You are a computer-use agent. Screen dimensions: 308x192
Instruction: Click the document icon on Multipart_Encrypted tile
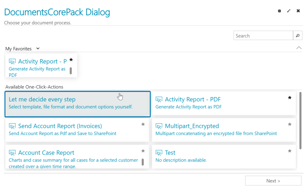(159, 126)
